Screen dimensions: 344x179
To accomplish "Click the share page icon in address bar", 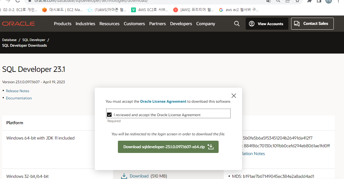I will click(x=287, y=1).
